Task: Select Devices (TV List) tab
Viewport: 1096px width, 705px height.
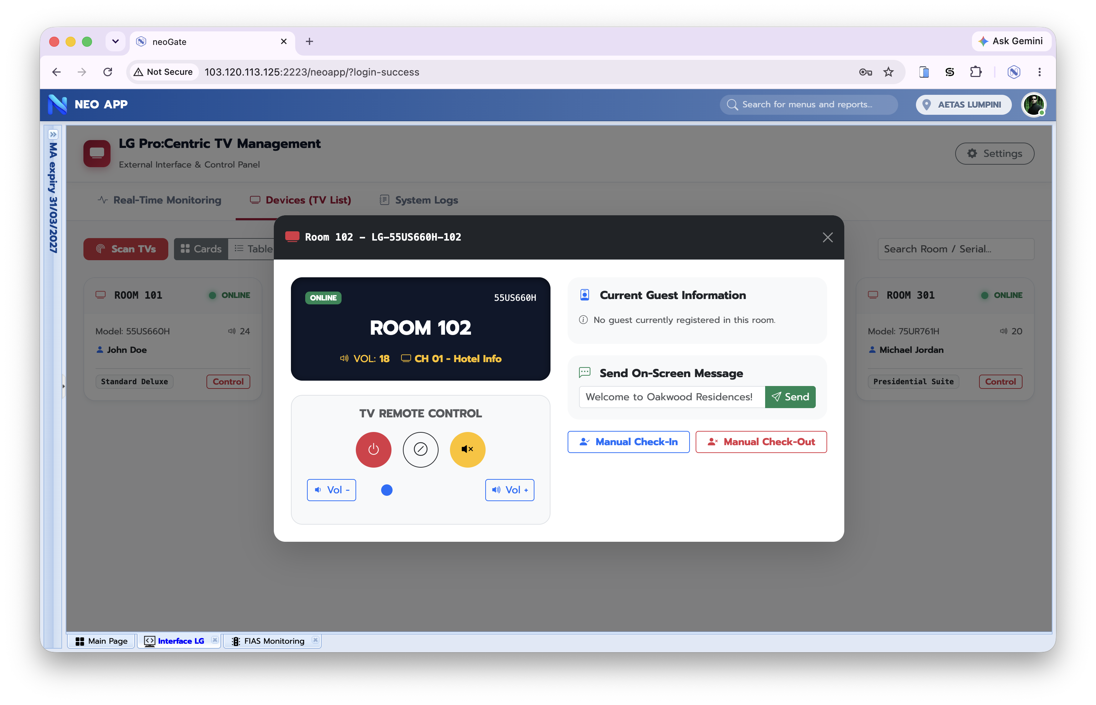Action: coord(300,200)
